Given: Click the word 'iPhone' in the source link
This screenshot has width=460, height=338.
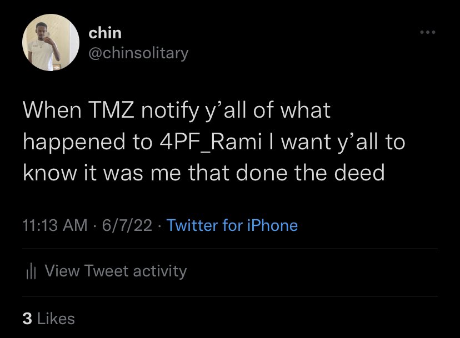Looking at the screenshot, I should (273, 225).
